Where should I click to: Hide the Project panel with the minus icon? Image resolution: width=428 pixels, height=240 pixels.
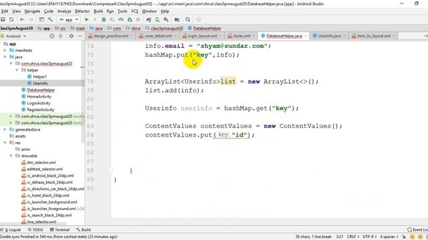click(80, 36)
